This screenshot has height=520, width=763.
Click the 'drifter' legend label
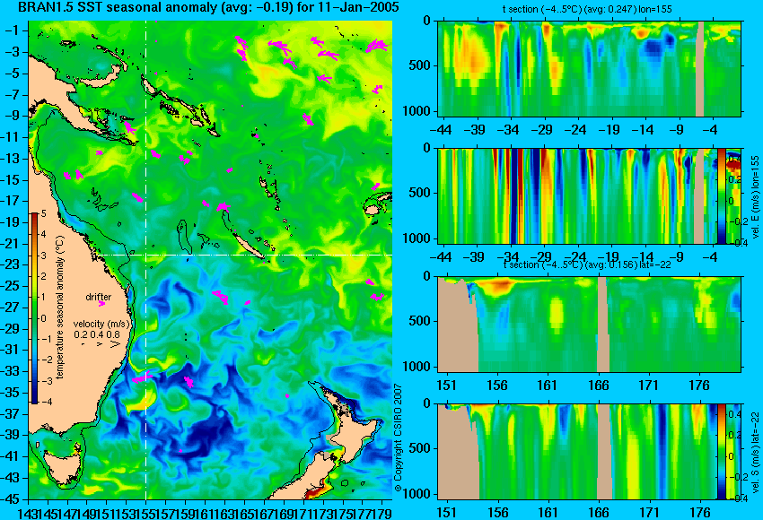(x=99, y=297)
